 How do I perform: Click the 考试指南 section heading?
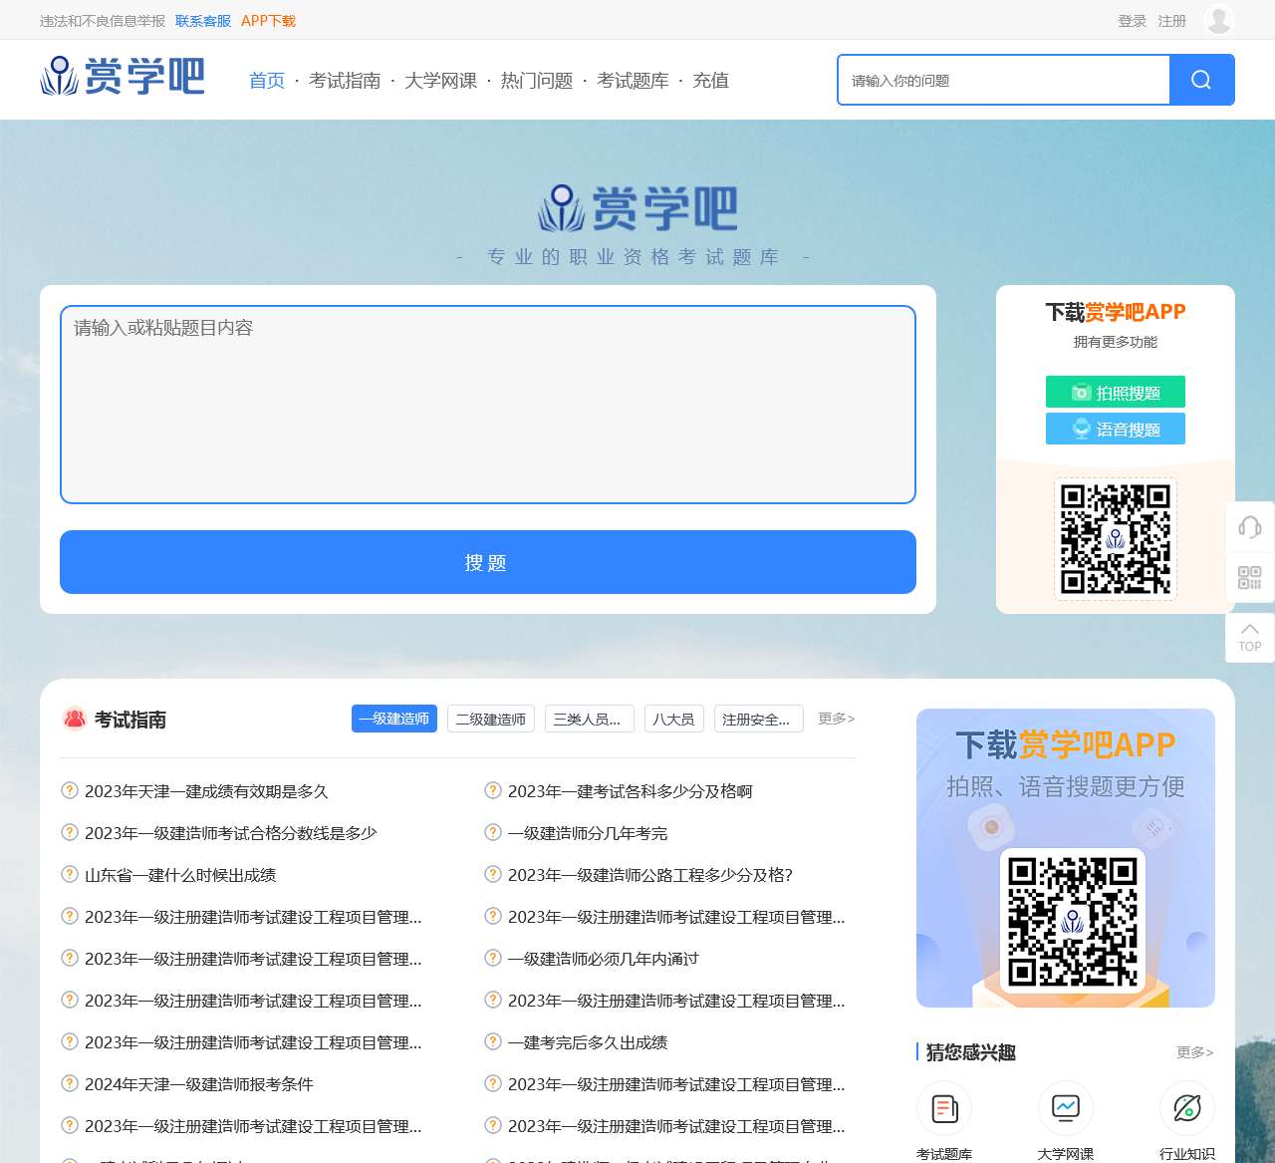click(x=130, y=720)
